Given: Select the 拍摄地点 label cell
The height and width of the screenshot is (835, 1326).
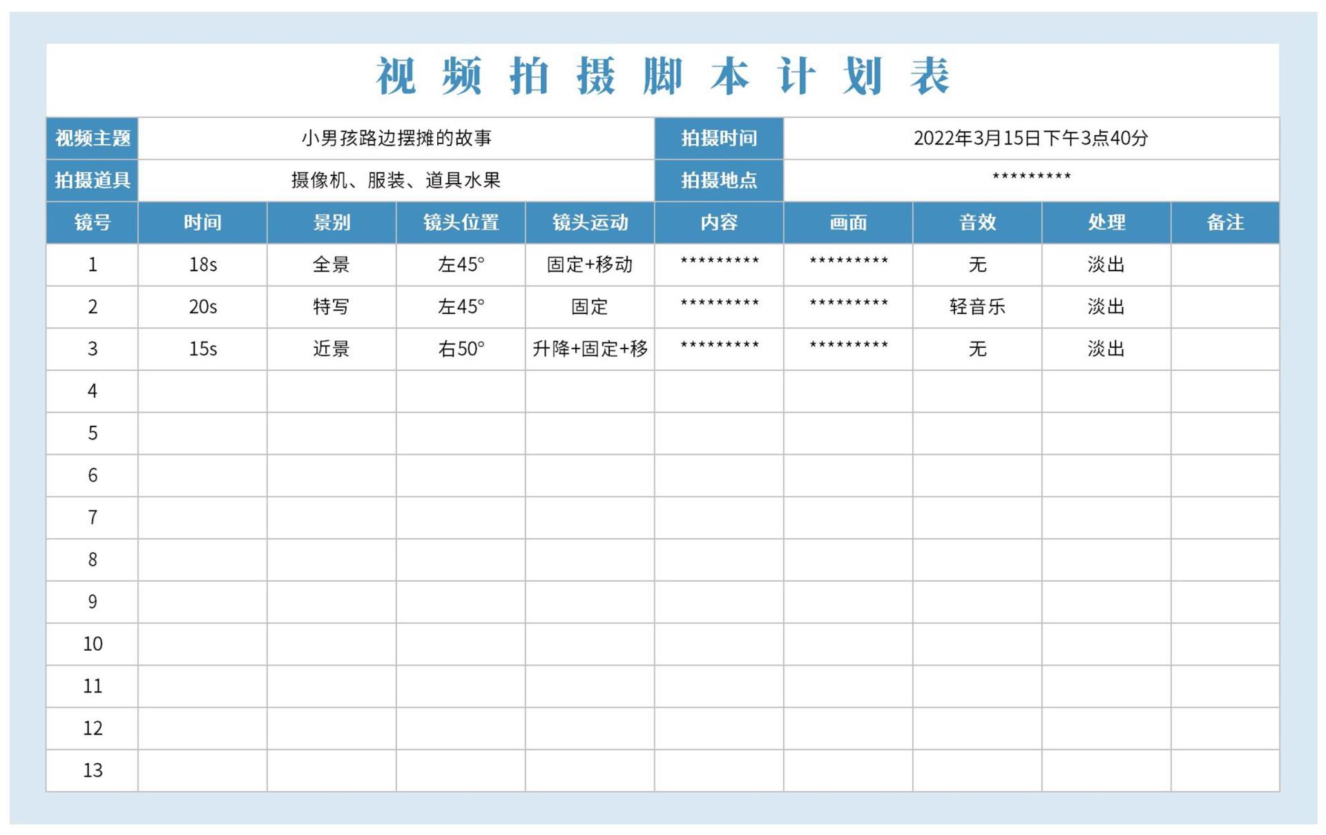Looking at the screenshot, I should 719,181.
